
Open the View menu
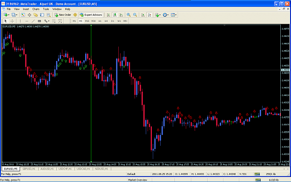click(x=16, y=9)
